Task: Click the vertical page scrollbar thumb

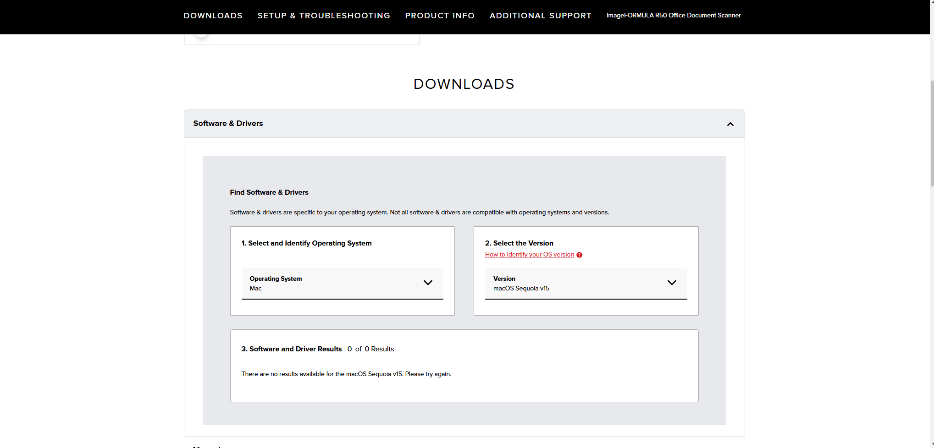Action: coord(931,133)
